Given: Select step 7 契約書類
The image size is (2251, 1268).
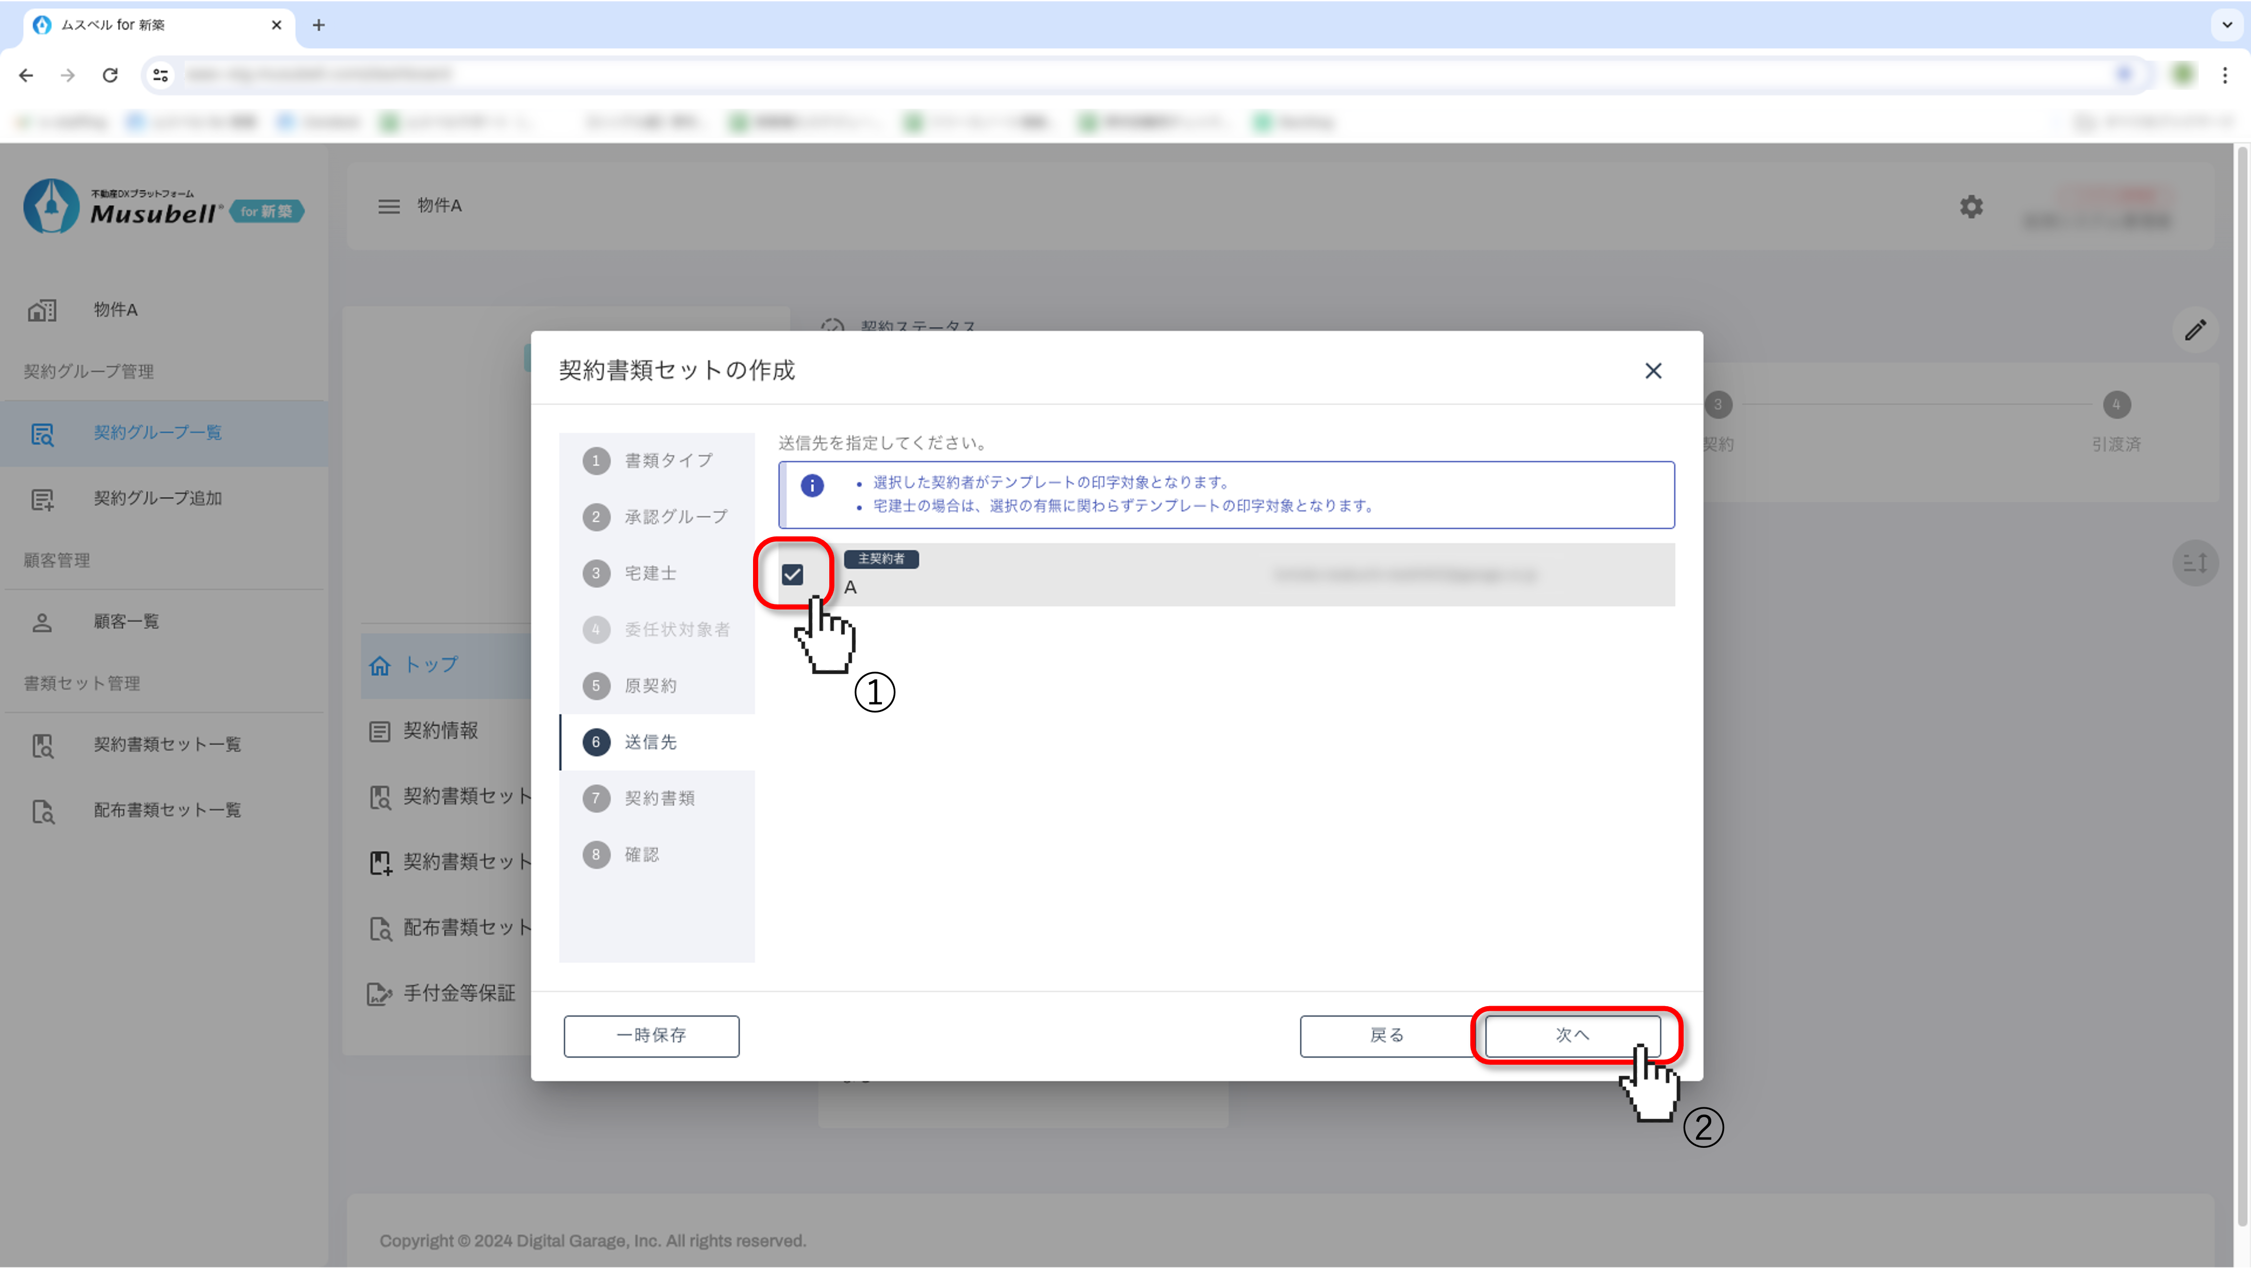Looking at the screenshot, I should tap(656, 799).
